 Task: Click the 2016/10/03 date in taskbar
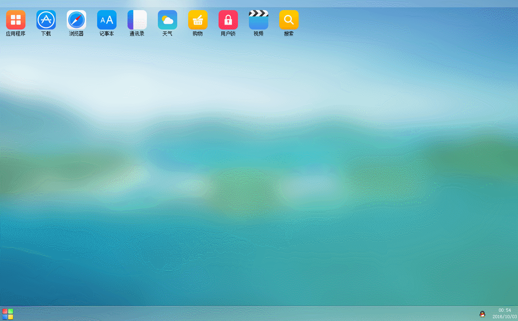[x=505, y=317]
